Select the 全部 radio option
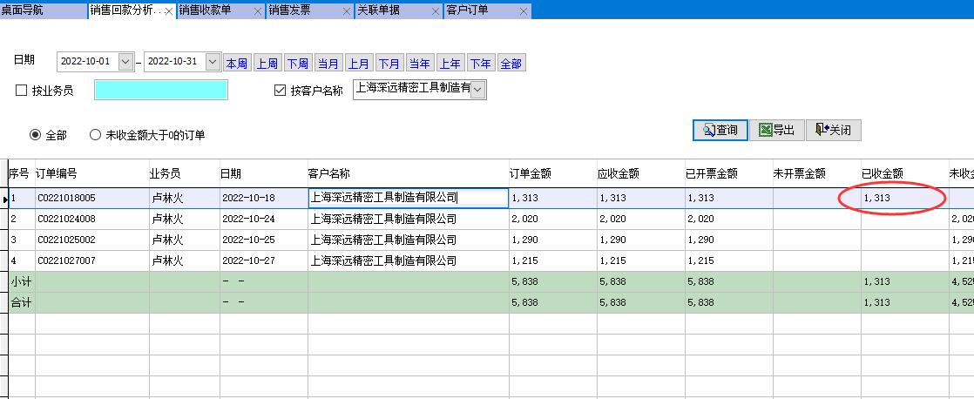This screenshot has height=399, width=974. (x=36, y=135)
